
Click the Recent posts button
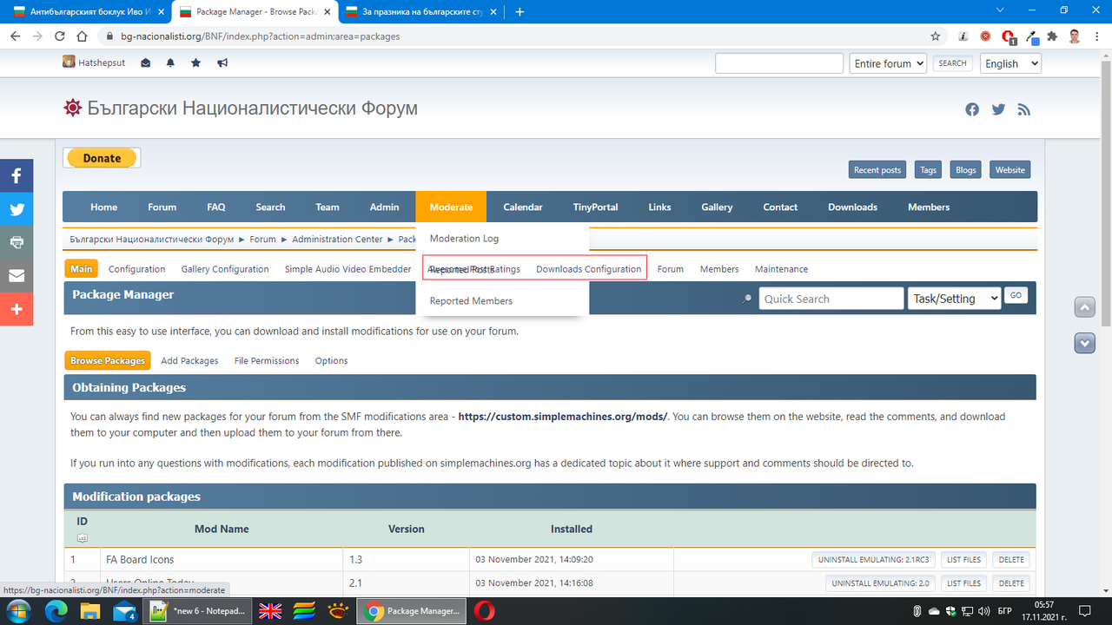click(x=877, y=170)
